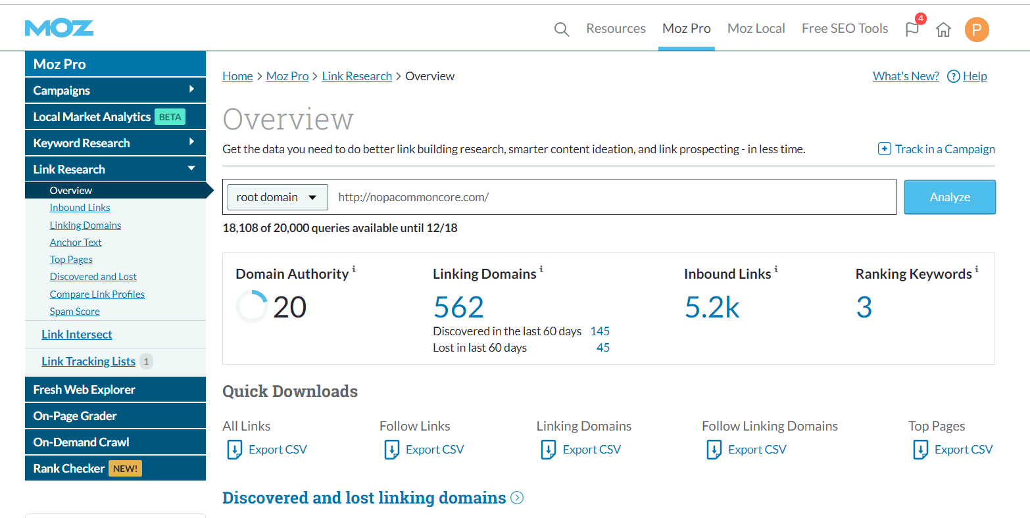Open the Spam Score page
Image resolution: width=1030 pixels, height=518 pixels.
tap(74, 311)
